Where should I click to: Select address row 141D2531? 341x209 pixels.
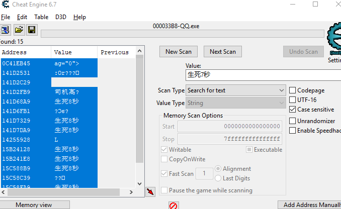[x=49, y=73]
